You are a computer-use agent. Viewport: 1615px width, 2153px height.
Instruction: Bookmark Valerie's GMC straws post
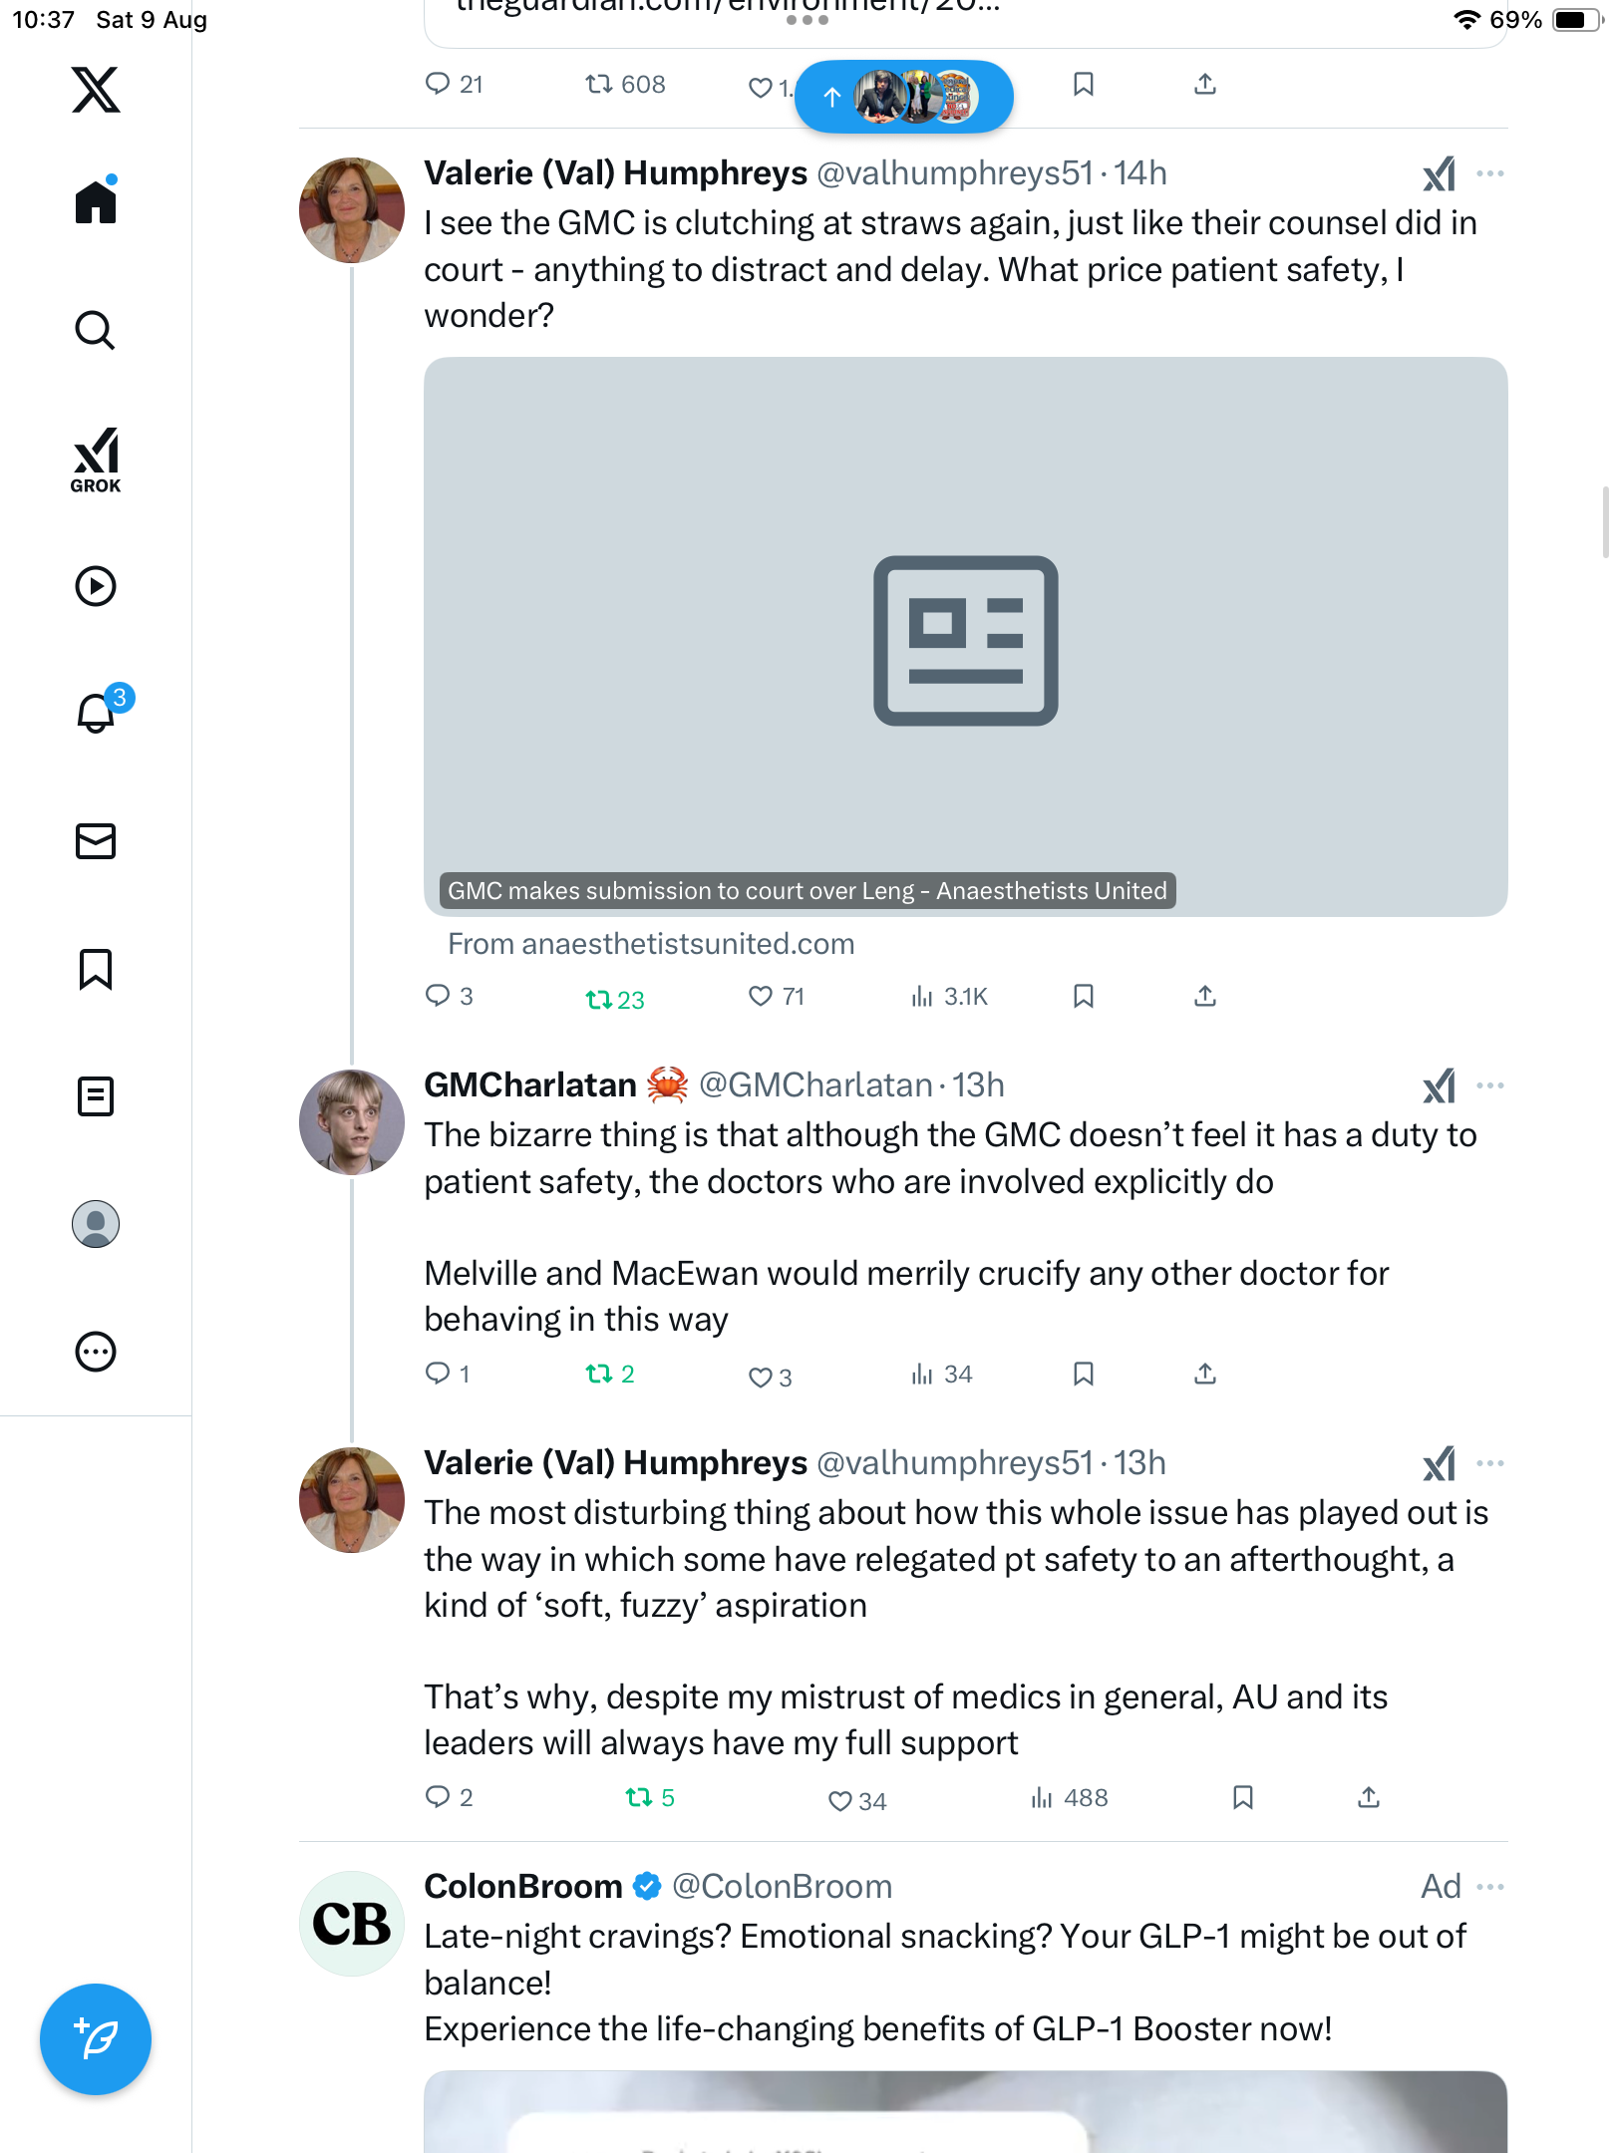click(x=1084, y=996)
